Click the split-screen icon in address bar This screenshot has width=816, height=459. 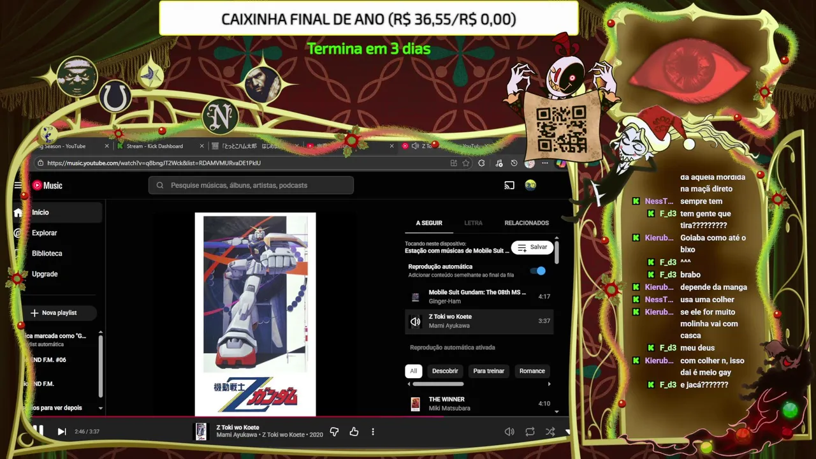tap(453, 163)
